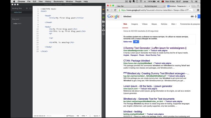Open dropdown arrow beside www.blindtextgenerator.com URL
This screenshot has width=211, height=118.
click(149, 50)
